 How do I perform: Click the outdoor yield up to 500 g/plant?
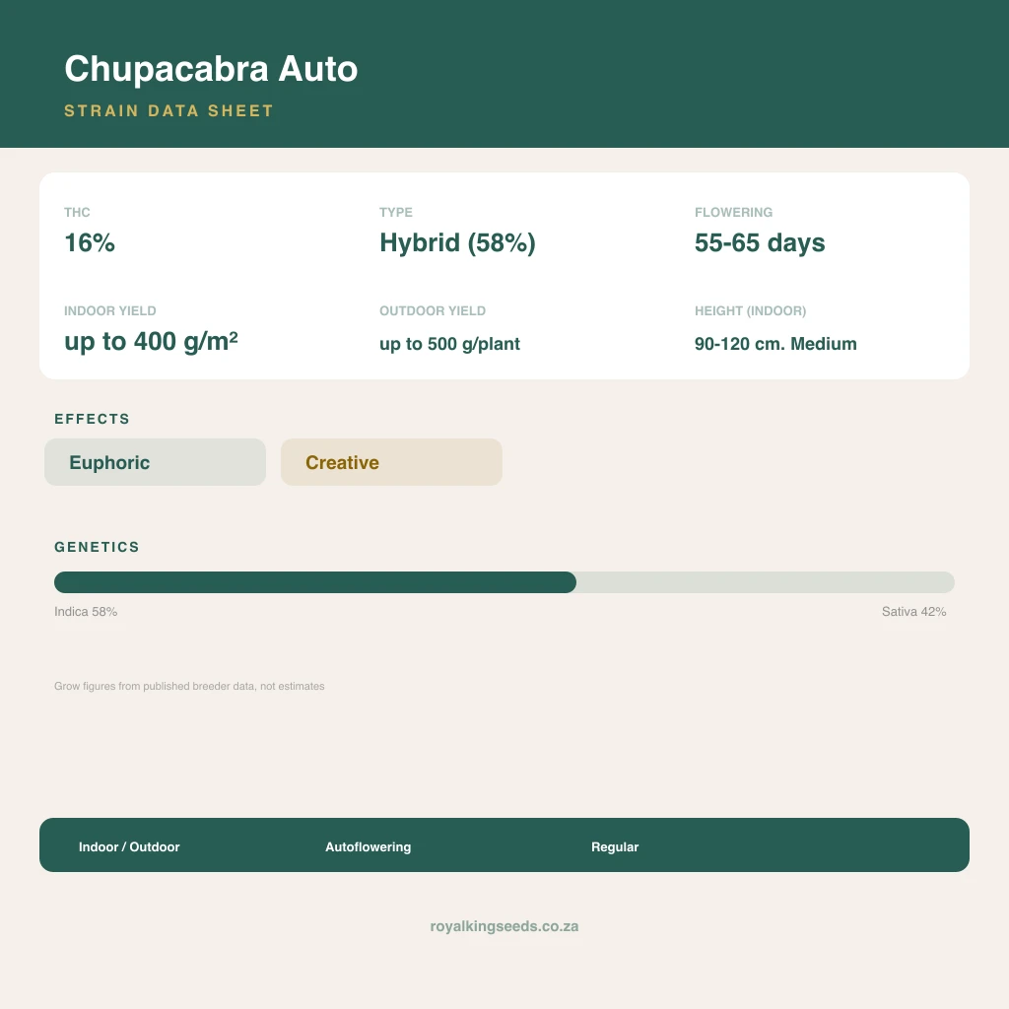pos(449,344)
